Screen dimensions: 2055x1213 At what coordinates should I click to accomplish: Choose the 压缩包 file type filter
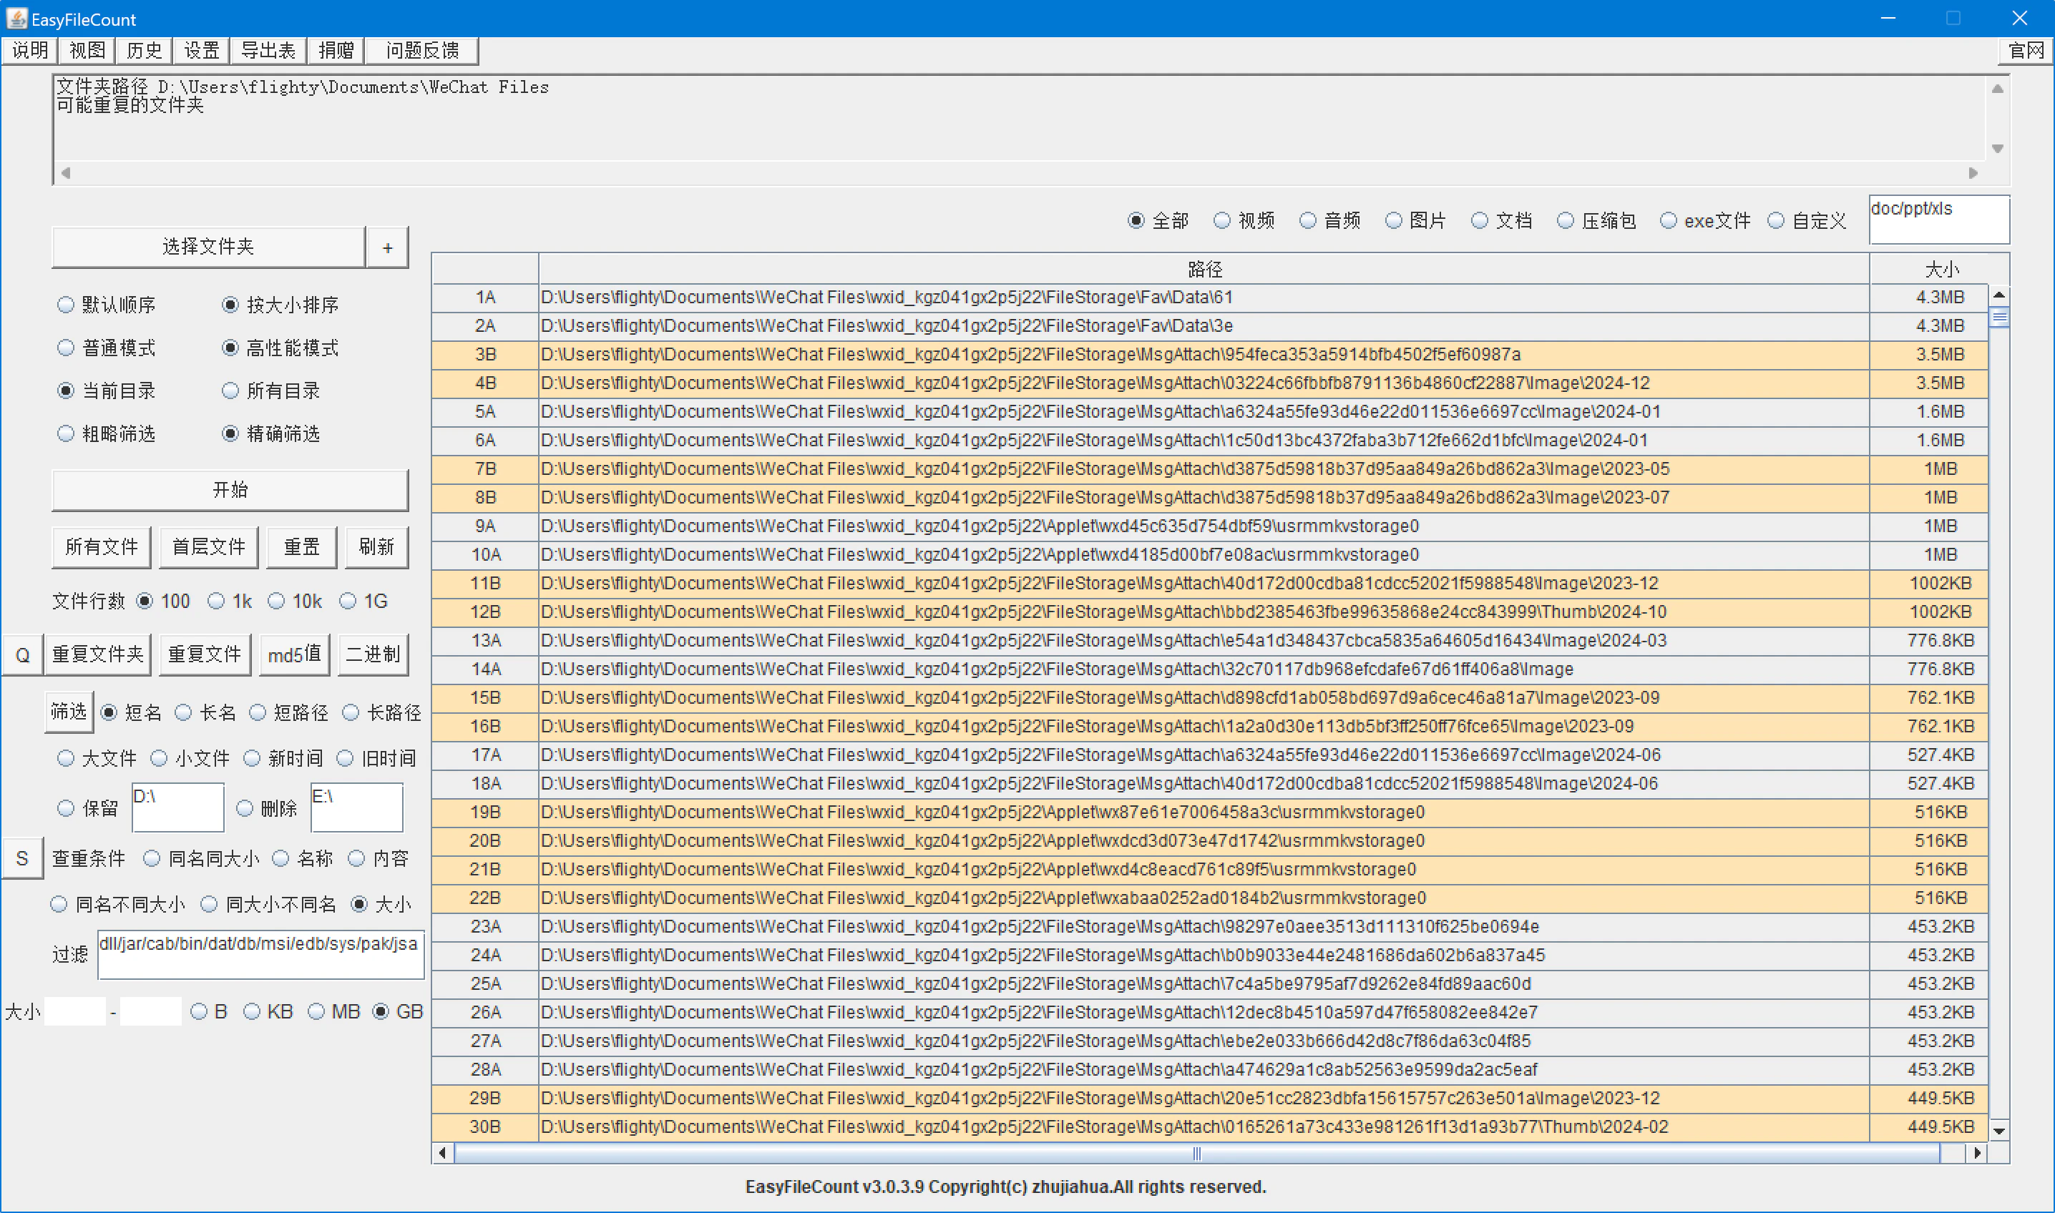pyautogui.click(x=1597, y=221)
